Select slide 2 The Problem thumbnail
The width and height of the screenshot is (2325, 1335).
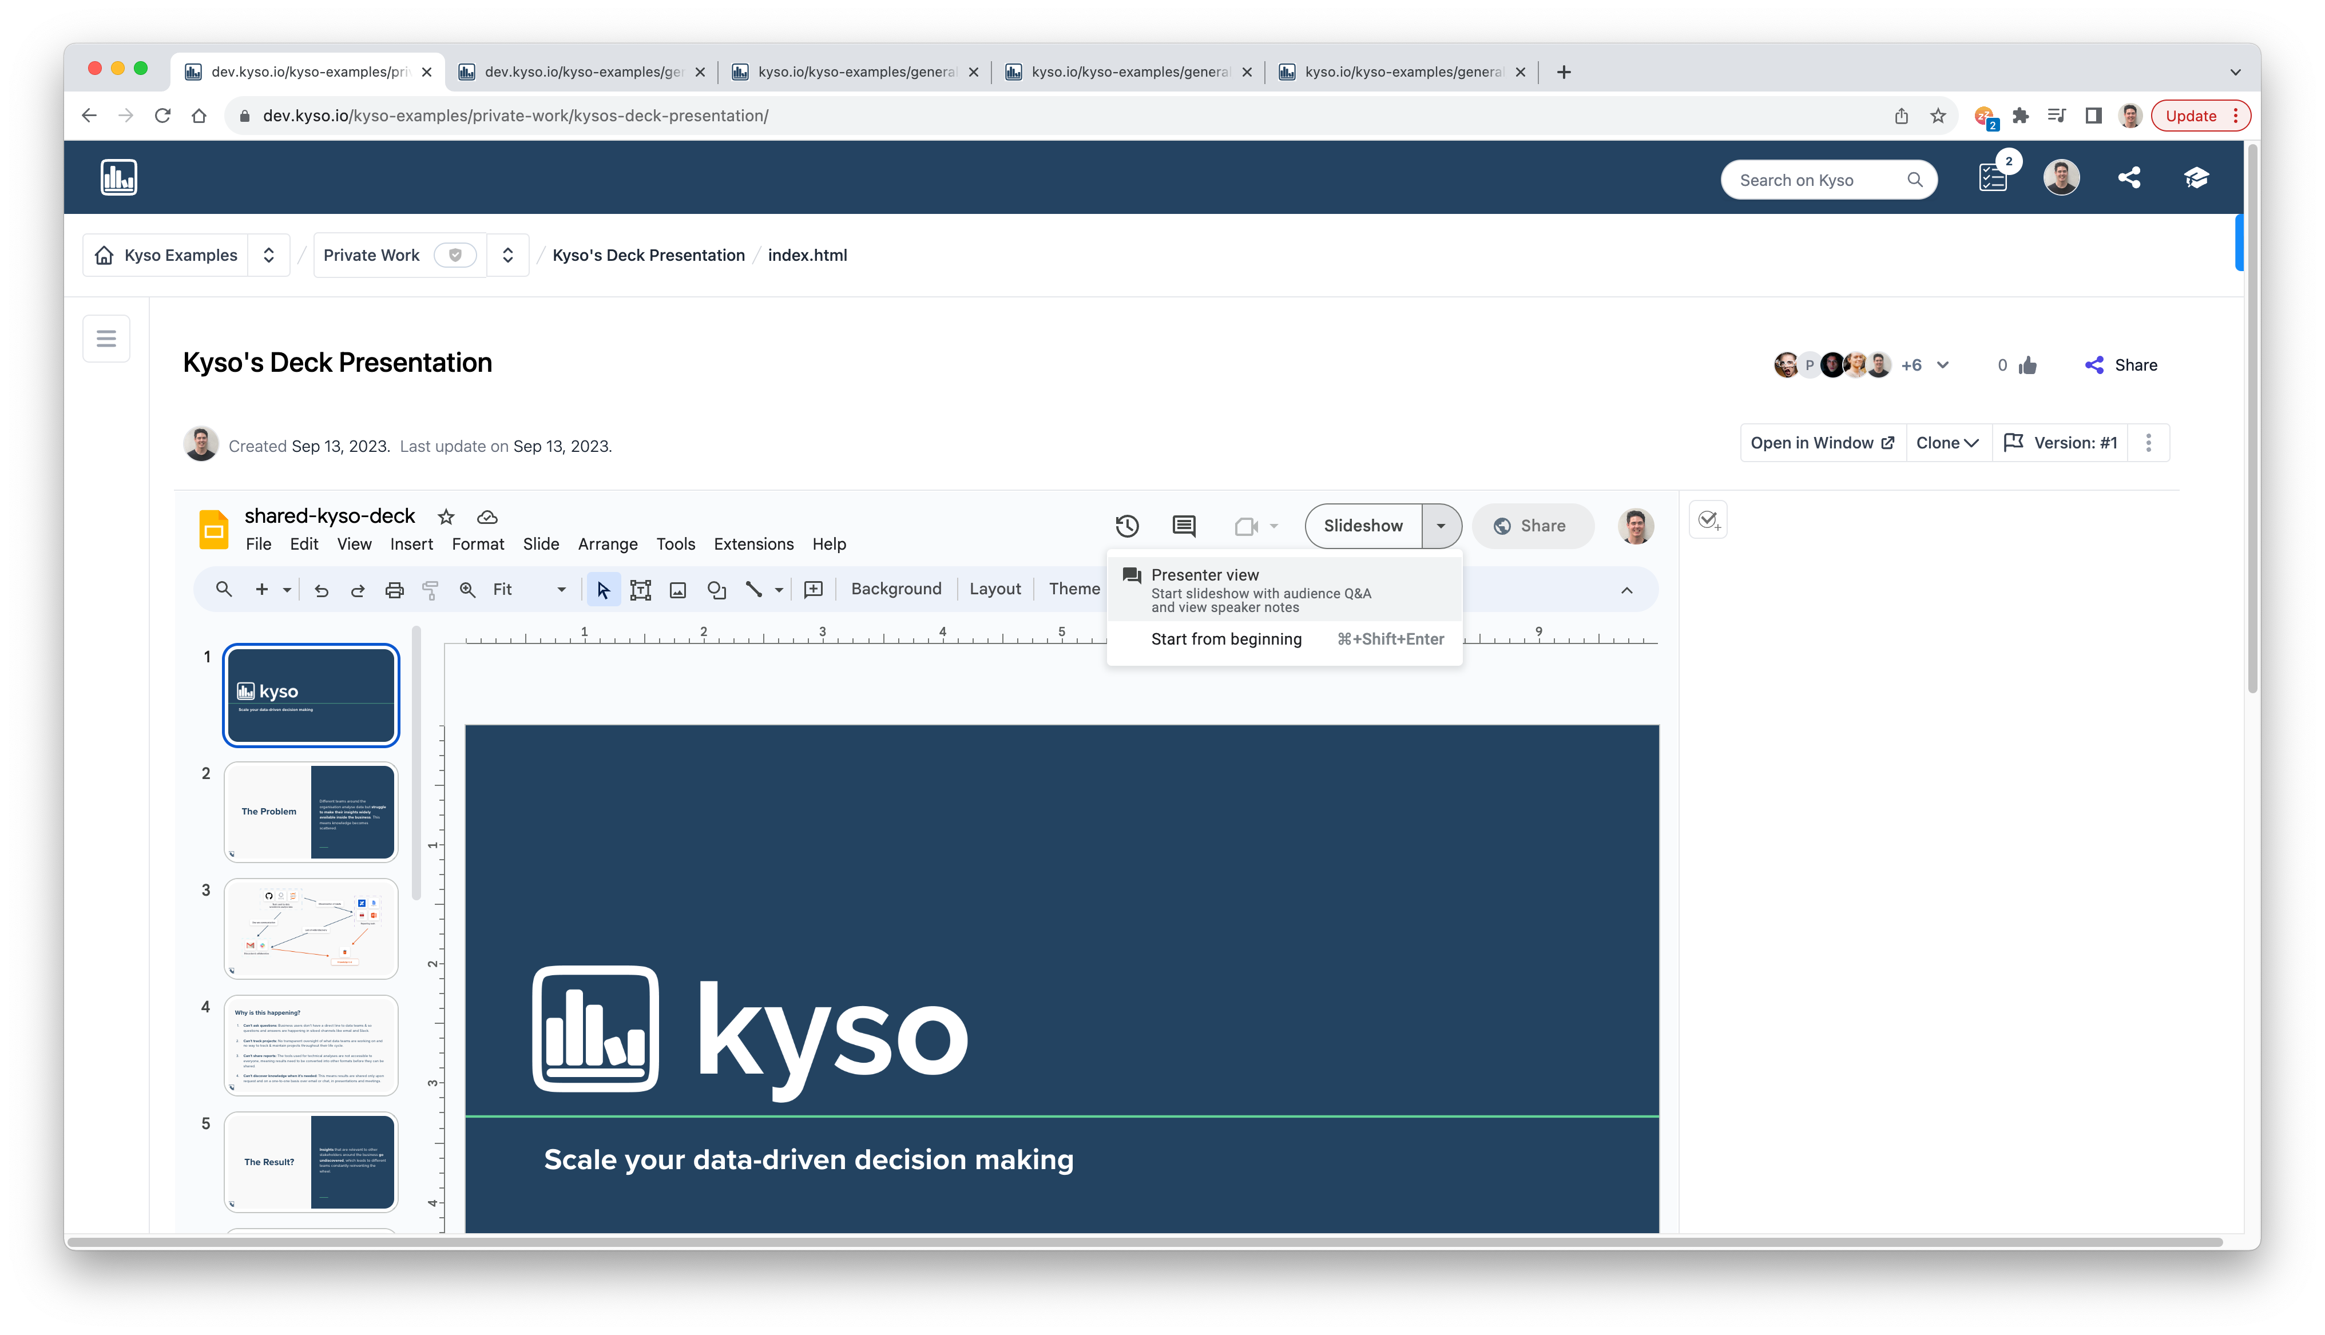(311, 812)
